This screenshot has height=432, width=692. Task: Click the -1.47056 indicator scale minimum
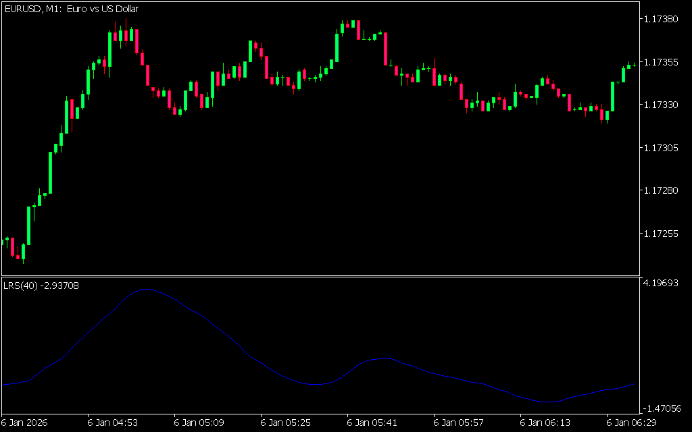663,408
